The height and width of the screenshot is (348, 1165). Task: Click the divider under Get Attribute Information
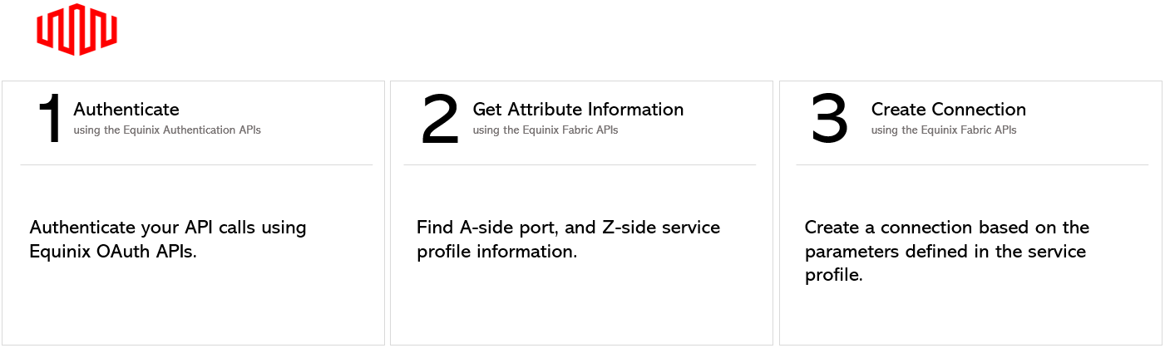pos(580,164)
